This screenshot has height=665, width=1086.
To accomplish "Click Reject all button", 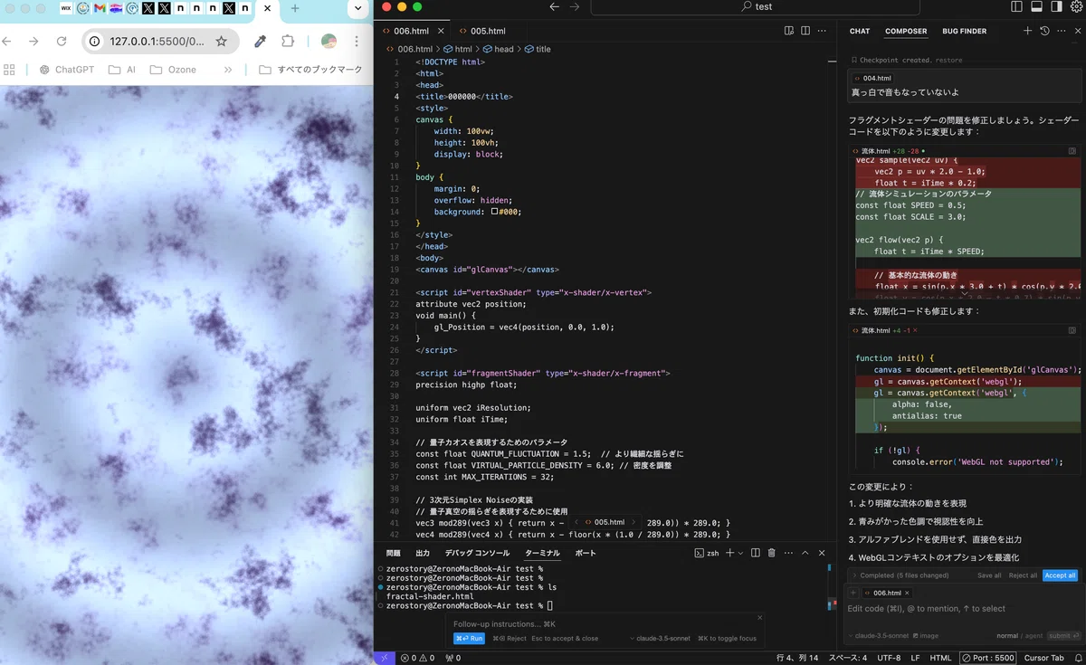I will click(x=1023, y=575).
